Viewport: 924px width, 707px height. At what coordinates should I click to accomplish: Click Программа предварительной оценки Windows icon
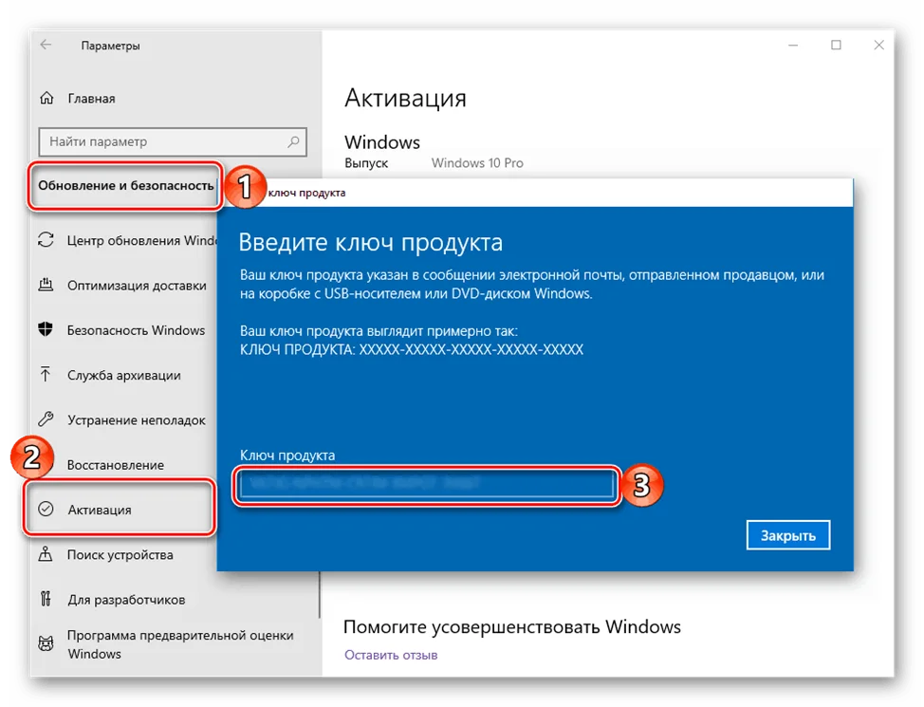pos(46,643)
